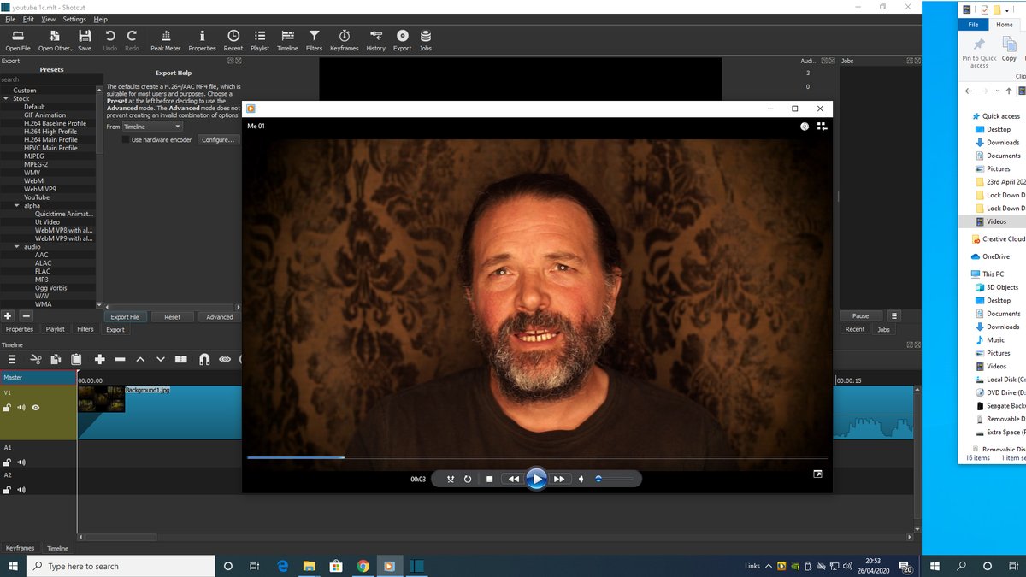This screenshot has height=577, width=1026.
Task: Click the timeline Overwrite down-arrow icon
Action: click(161, 360)
